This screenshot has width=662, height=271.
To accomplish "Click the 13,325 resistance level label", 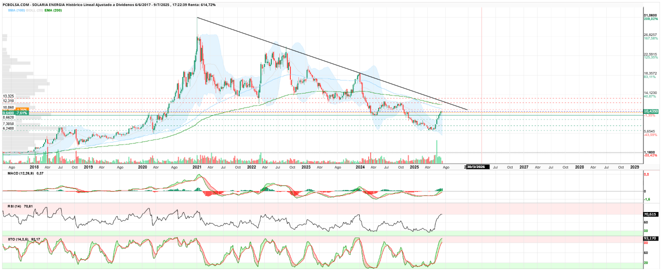I will click(x=8, y=96).
